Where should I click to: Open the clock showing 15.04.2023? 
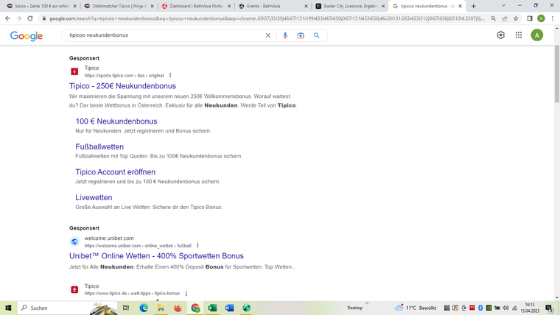click(530, 308)
